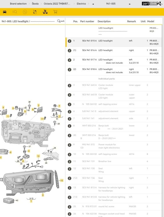Viewport: 164px width, 217px height.
Task: Go to previous illustration arrow before 941-005
Action: pos(93,4)
